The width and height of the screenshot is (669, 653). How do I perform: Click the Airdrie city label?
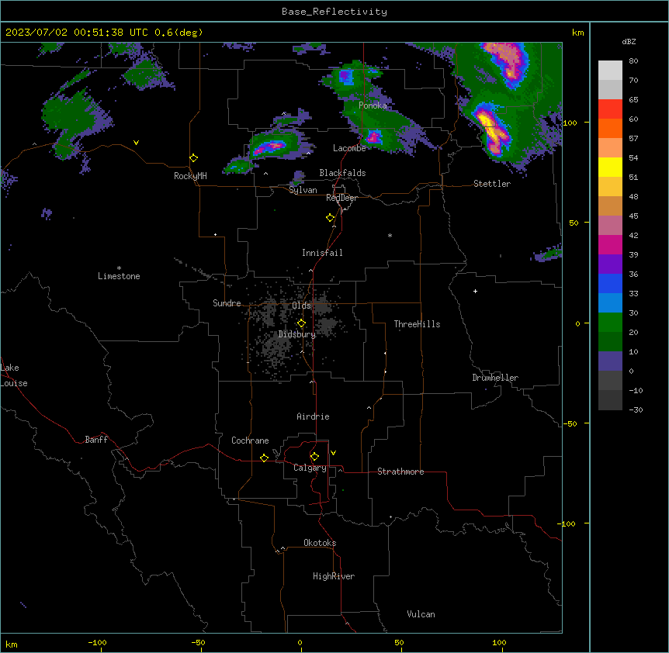(x=314, y=416)
